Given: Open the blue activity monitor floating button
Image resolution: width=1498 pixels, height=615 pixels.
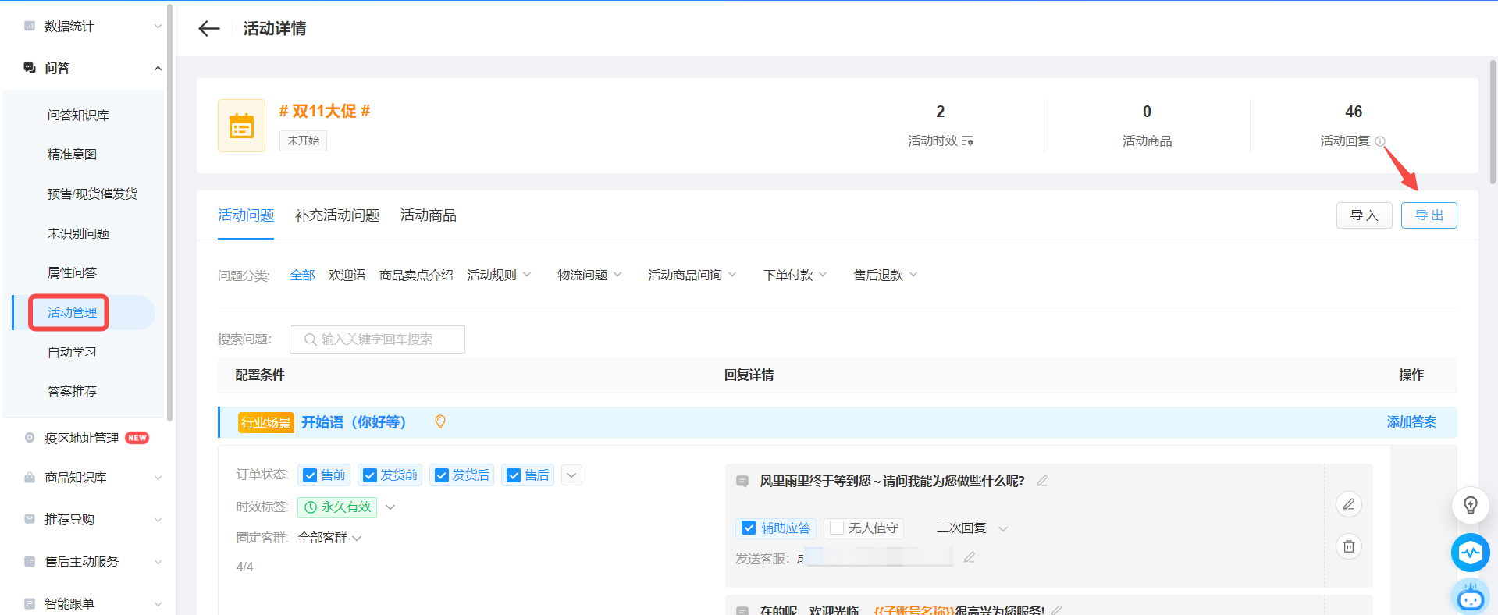Looking at the screenshot, I should (x=1470, y=553).
